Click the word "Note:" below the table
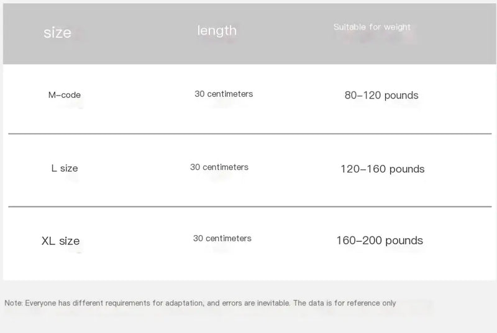Screen dimensions: 497x333 [x=14, y=303]
